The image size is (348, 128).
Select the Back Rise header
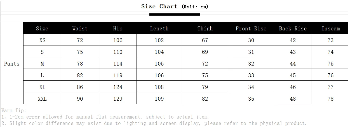(x=293, y=28)
